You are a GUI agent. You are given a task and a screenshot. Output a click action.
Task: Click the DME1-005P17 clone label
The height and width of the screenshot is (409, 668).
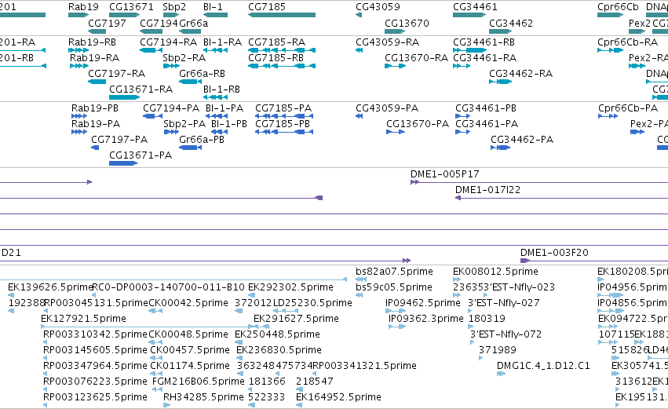click(x=445, y=174)
